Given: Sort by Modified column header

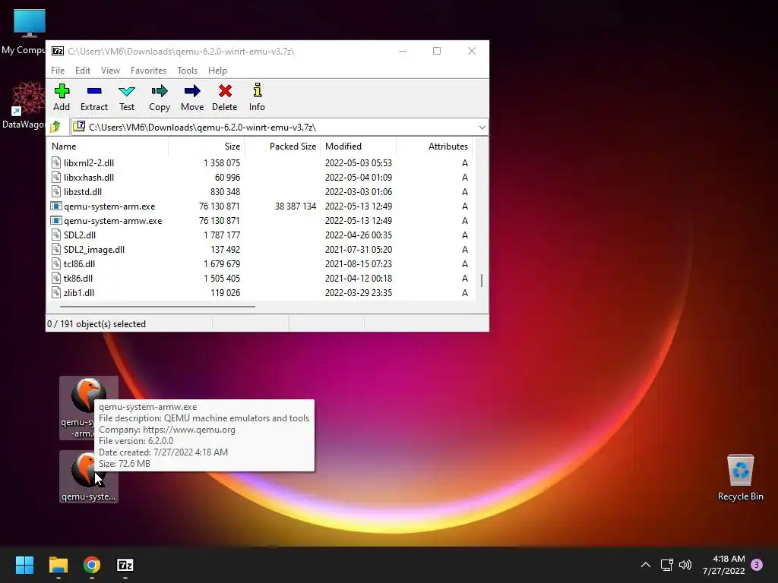Looking at the screenshot, I should [359, 147].
